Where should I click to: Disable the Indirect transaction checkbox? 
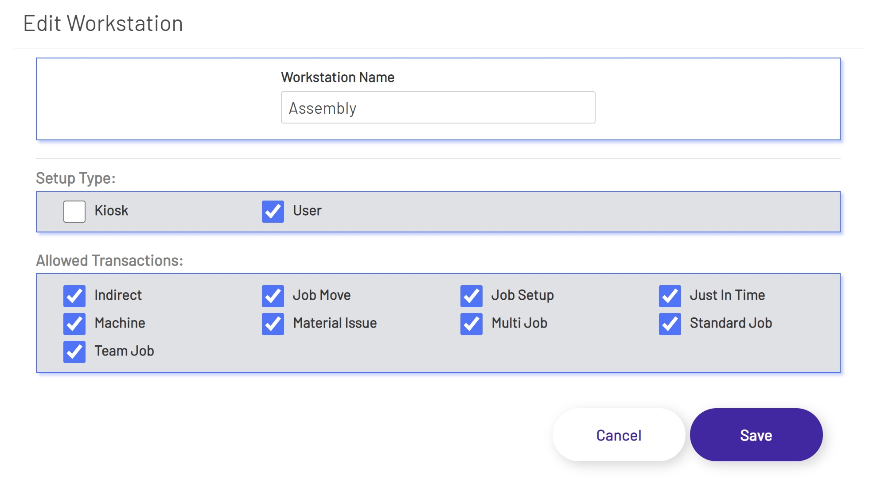coord(74,296)
